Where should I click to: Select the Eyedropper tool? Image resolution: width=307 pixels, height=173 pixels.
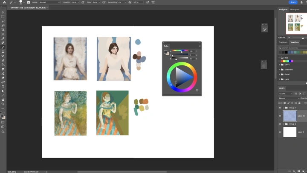pos(3,38)
